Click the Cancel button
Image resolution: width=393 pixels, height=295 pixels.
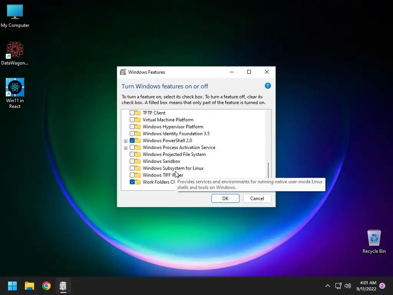coord(257,199)
